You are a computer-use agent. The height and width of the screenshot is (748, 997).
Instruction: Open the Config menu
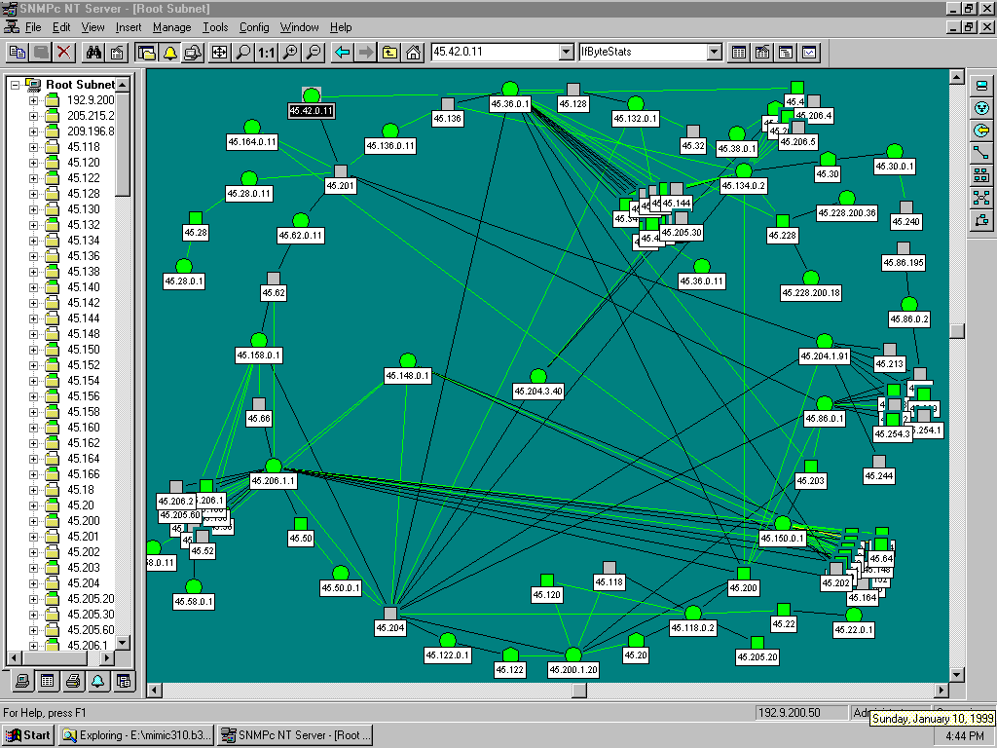click(254, 27)
